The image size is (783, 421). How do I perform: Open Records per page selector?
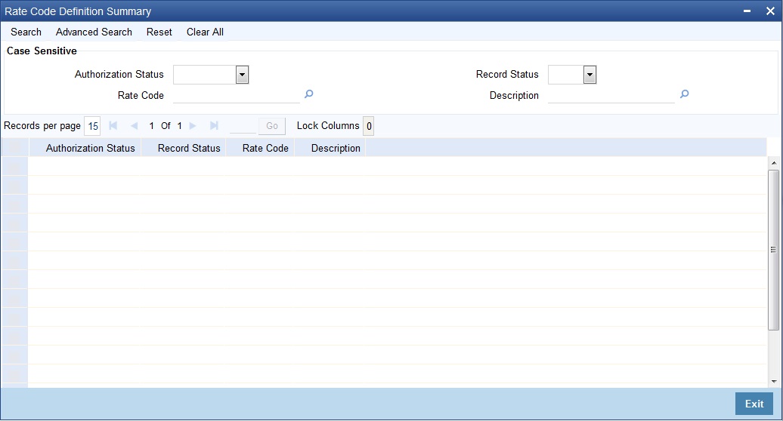click(x=92, y=126)
